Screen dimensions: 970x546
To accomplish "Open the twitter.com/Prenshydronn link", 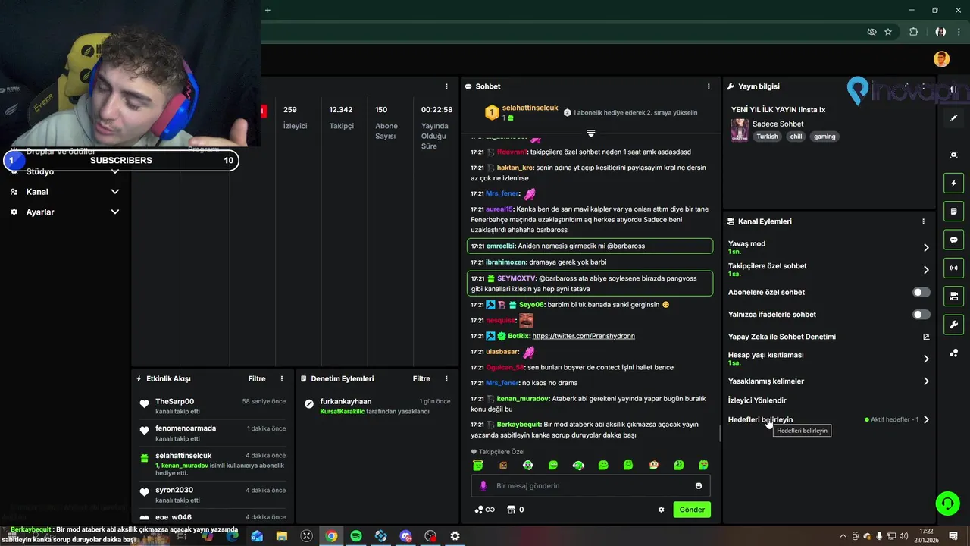I will 584,336.
